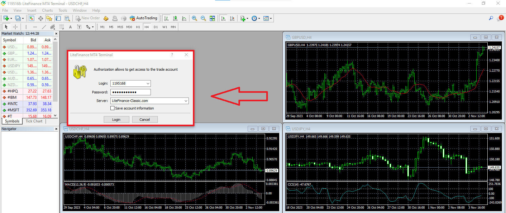Select the M15 timeframe

pyautogui.click(x=120, y=27)
